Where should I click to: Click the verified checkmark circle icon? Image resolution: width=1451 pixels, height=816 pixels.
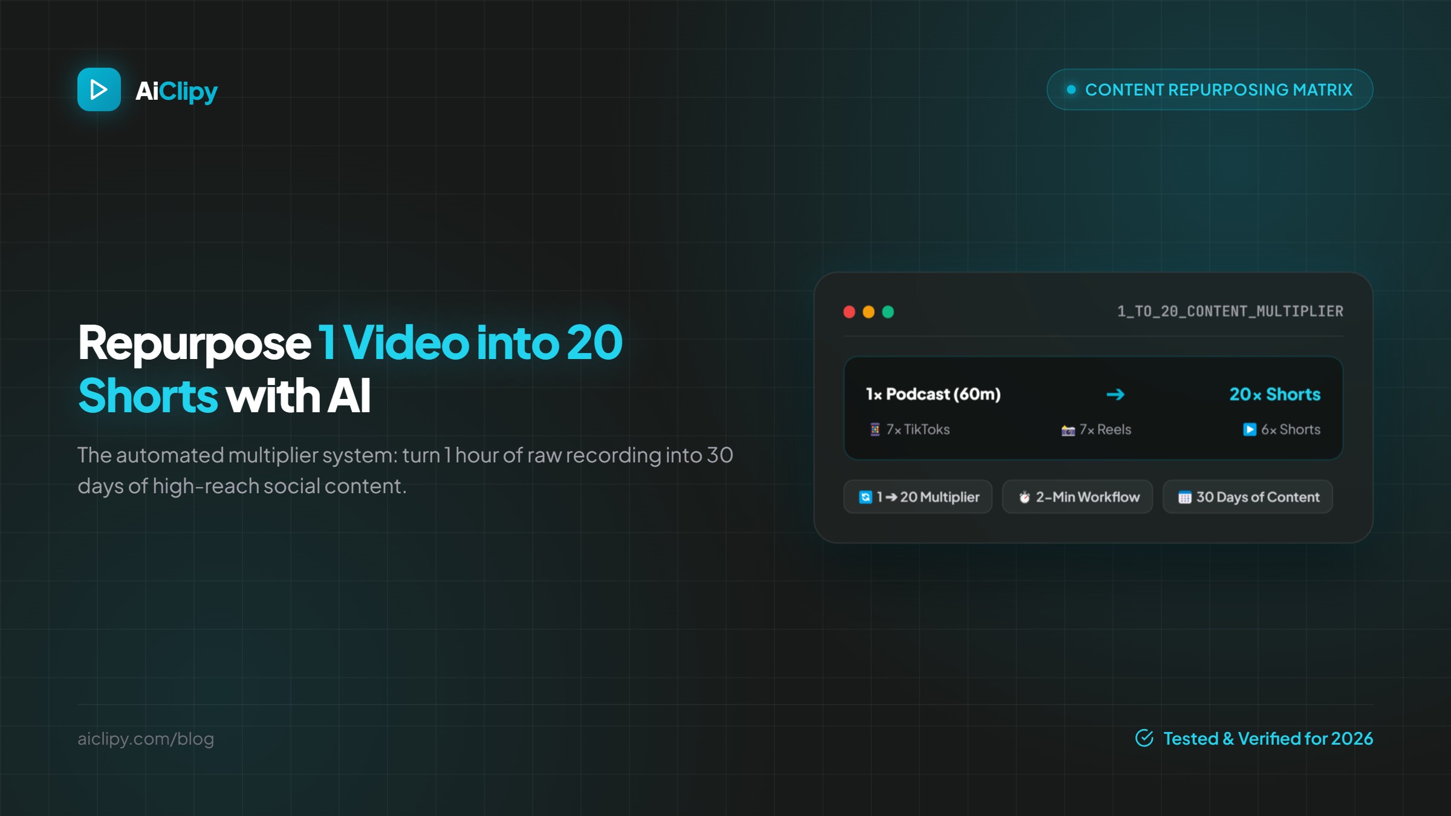coord(1144,738)
